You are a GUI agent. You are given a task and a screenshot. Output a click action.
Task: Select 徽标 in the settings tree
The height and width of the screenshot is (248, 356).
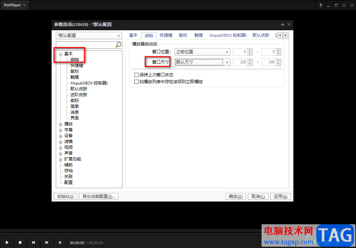[x=74, y=101]
